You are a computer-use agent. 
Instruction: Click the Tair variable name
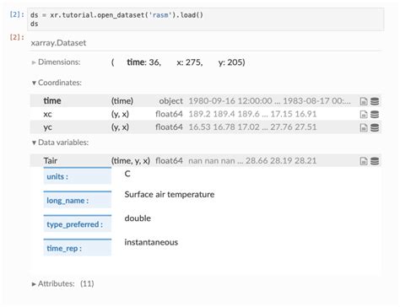point(51,160)
